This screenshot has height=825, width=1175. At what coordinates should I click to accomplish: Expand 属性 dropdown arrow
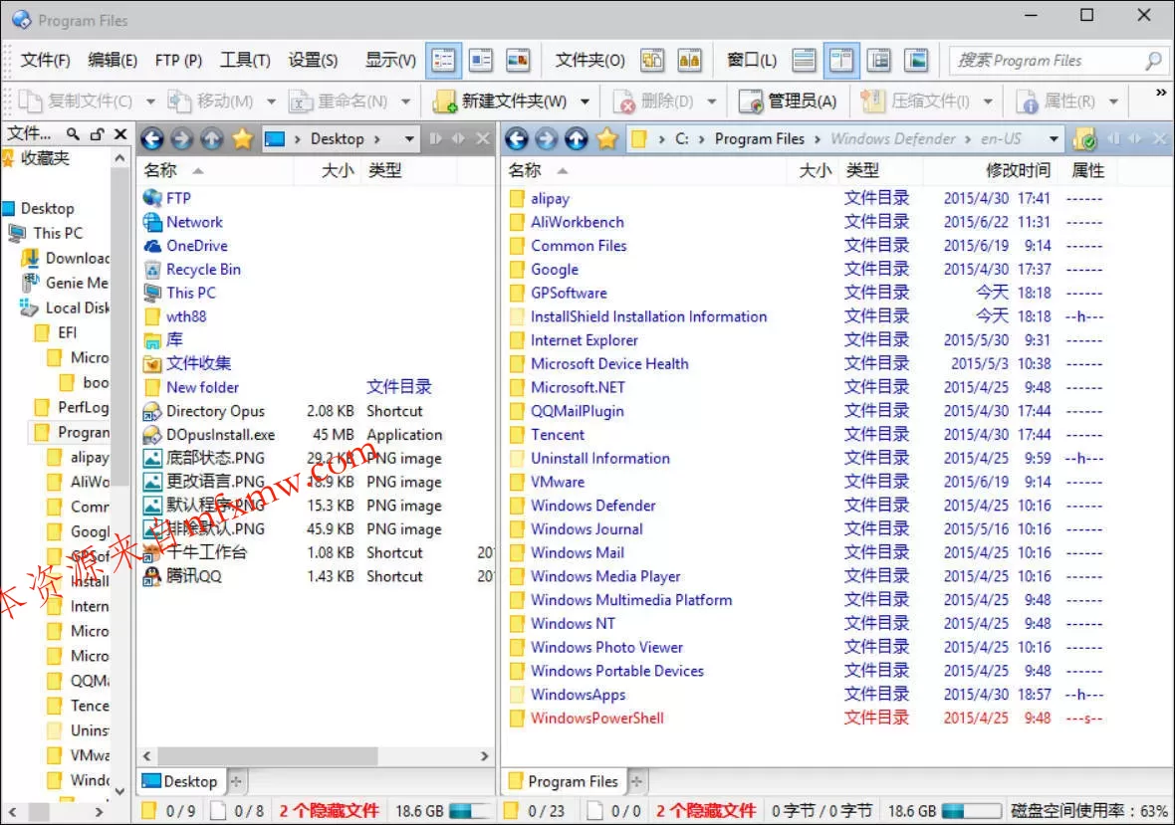coord(1113,102)
